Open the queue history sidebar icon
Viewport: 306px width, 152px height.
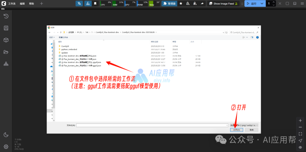coord(6,16)
